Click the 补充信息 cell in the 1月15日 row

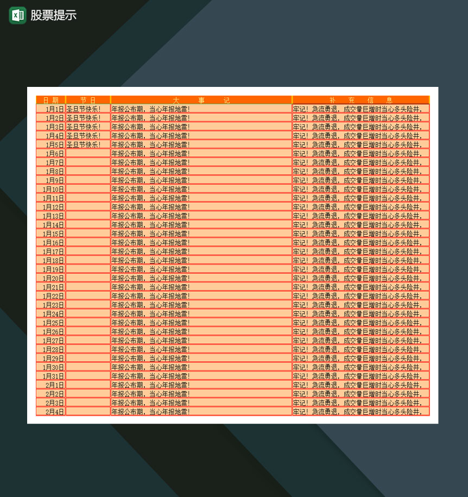coord(361,234)
